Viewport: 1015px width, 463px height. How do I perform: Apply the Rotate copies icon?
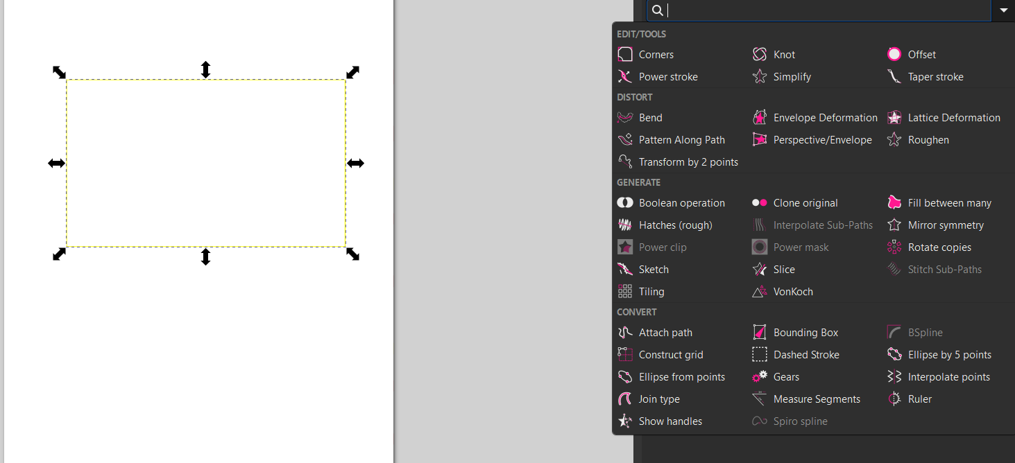(894, 247)
